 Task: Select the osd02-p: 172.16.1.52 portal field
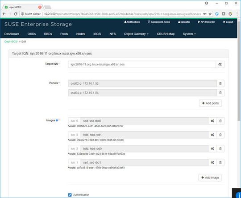click(142, 83)
